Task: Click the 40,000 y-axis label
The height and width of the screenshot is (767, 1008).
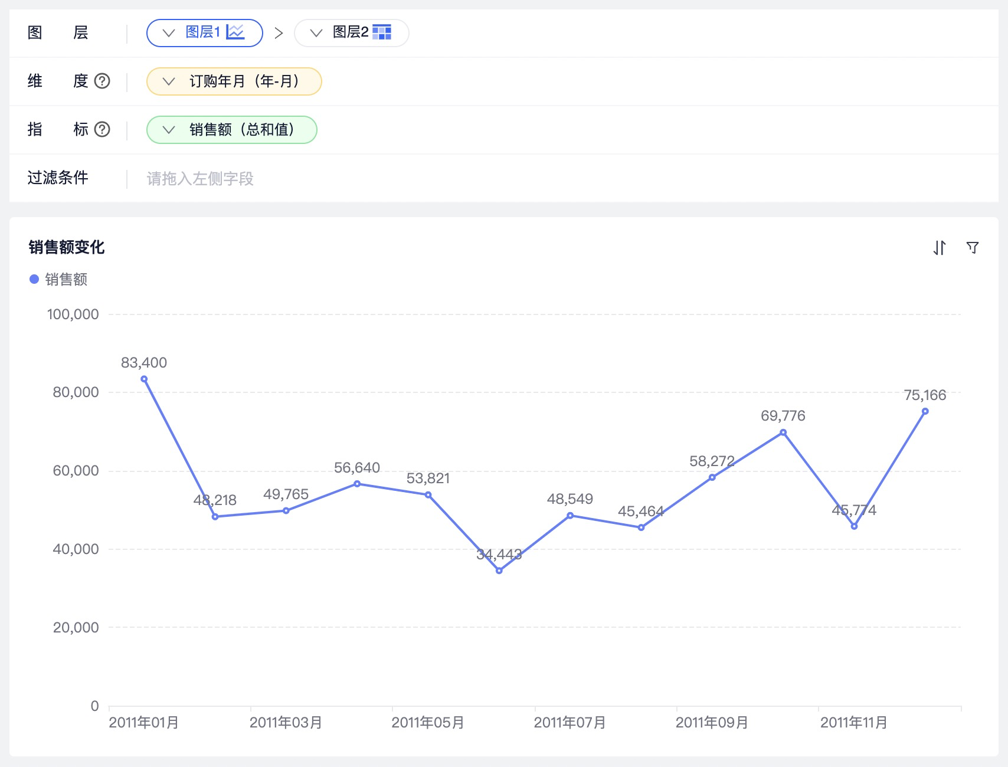Action: pos(76,549)
